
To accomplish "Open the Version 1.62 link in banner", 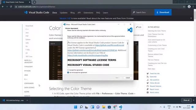I will tap(65, 18).
